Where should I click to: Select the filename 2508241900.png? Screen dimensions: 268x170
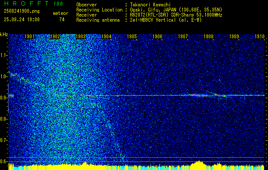(x=22, y=11)
